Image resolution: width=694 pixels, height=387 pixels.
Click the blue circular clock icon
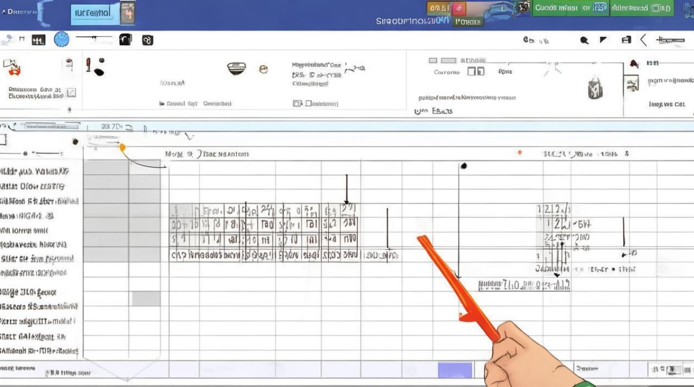coord(61,39)
